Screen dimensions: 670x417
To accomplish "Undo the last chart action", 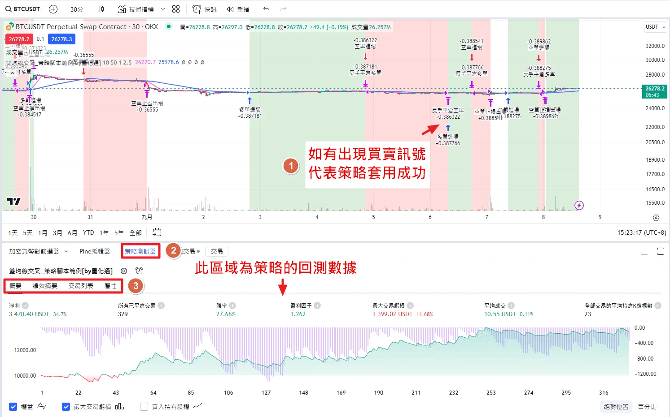I will point(267,9).
